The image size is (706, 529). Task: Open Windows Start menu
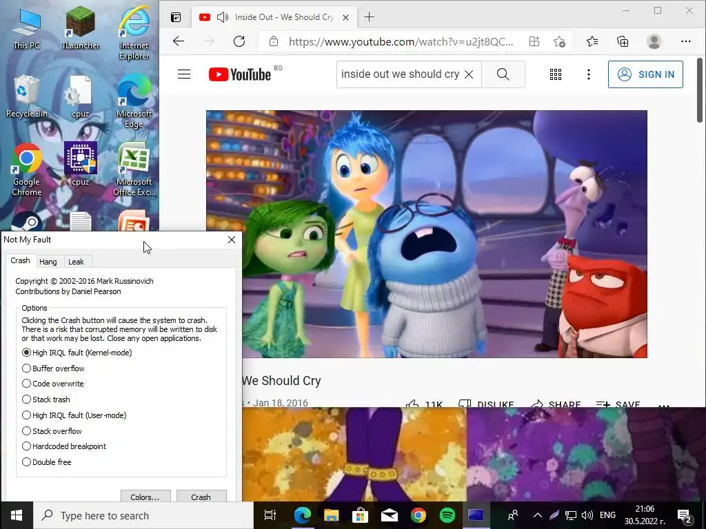[x=17, y=515]
